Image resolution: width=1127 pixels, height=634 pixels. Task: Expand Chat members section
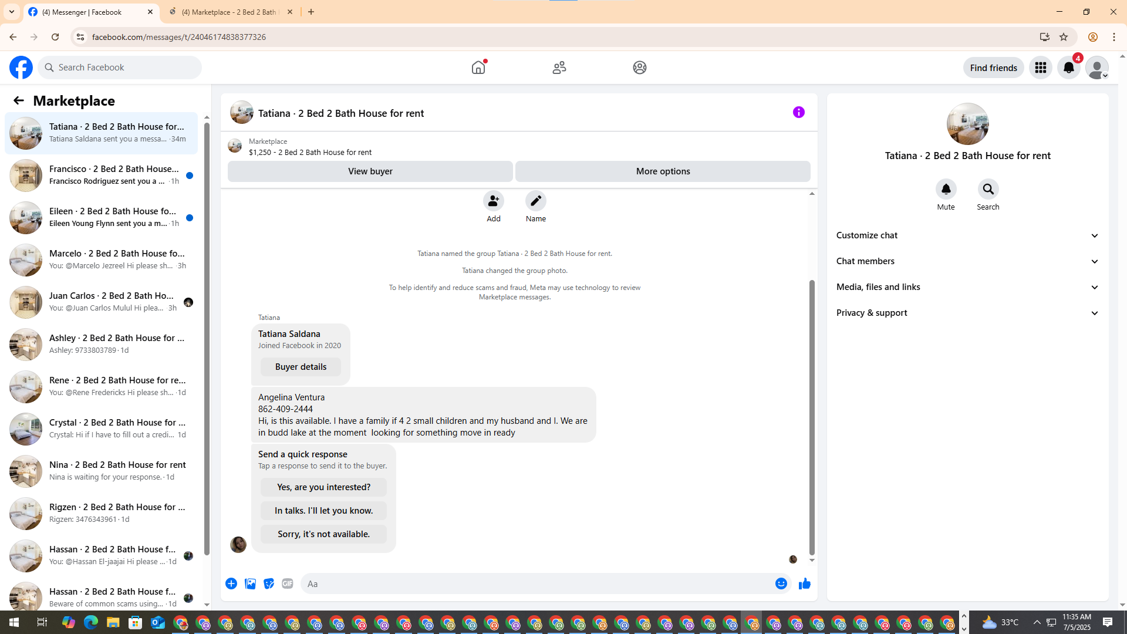(967, 261)
